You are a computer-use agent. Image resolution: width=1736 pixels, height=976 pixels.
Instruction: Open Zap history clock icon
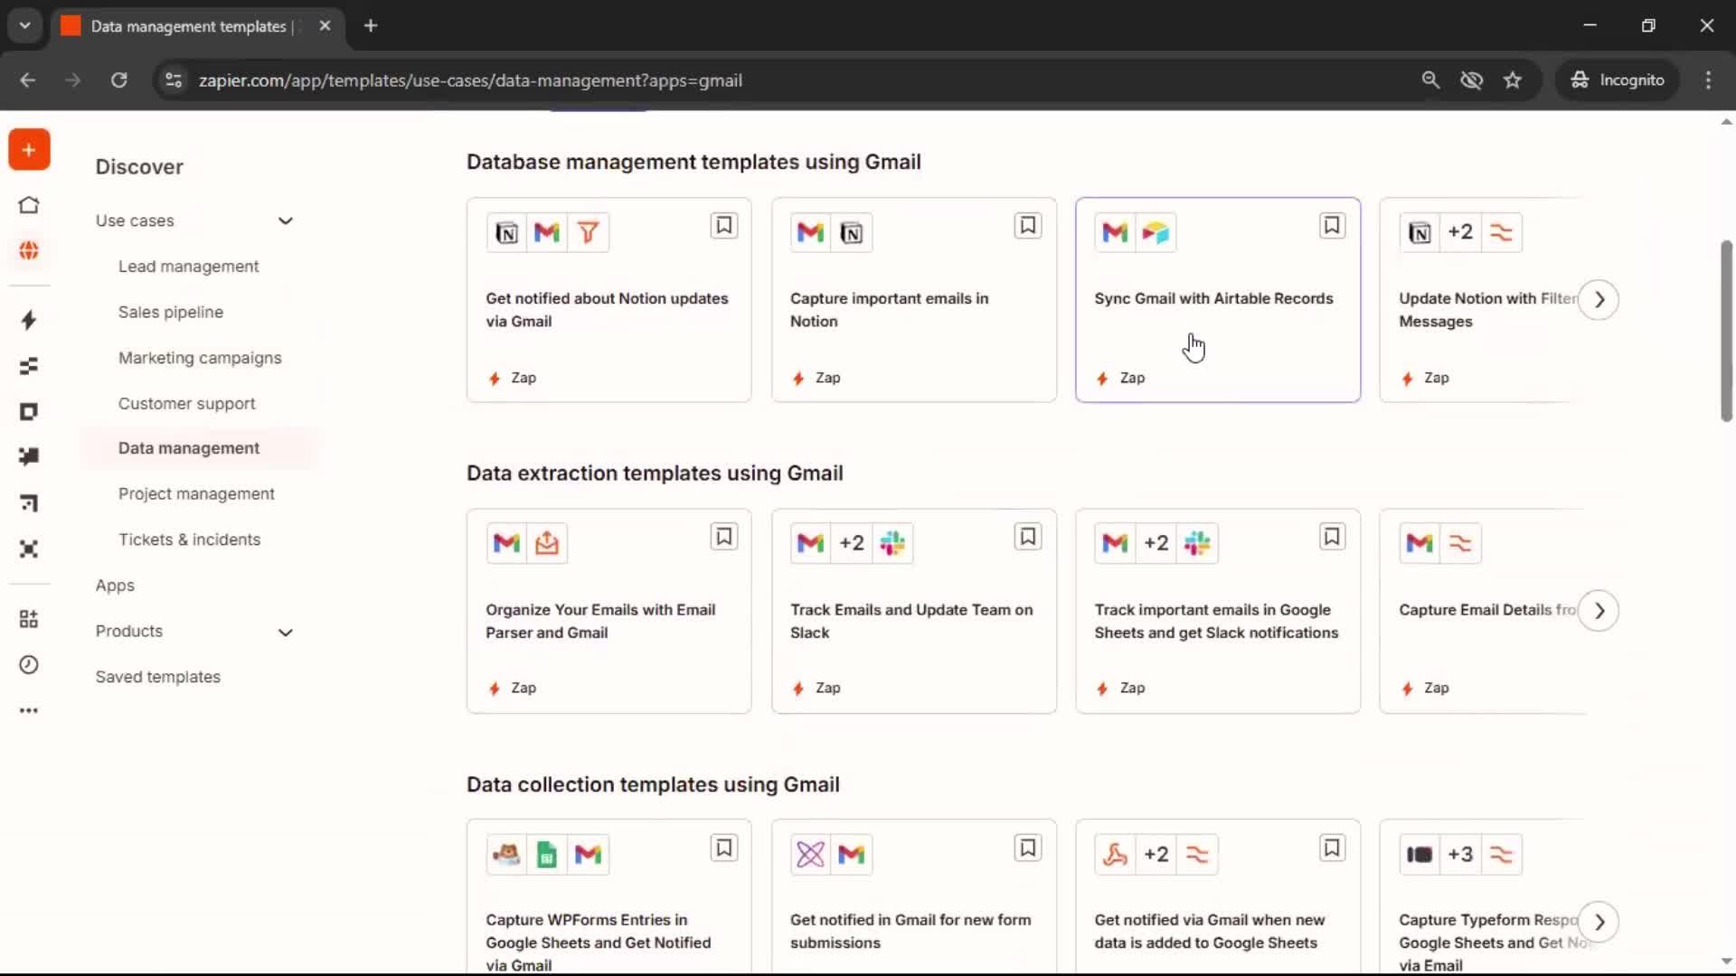[29, 665]
